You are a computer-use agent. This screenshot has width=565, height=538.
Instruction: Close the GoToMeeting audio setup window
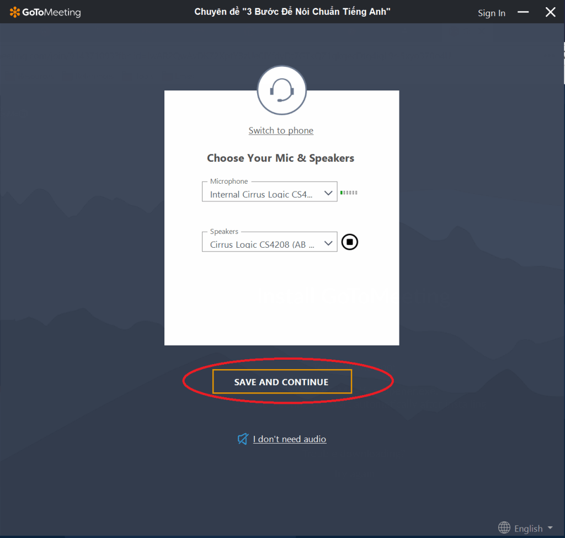pyautogui.click(x=550, y=12)
